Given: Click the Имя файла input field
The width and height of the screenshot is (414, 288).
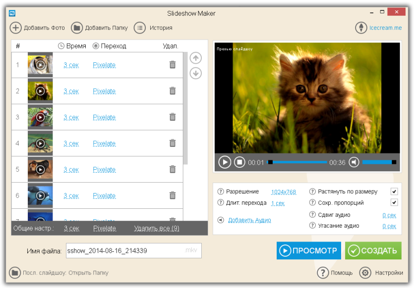Looking at the screenshot, I should 133,250.
